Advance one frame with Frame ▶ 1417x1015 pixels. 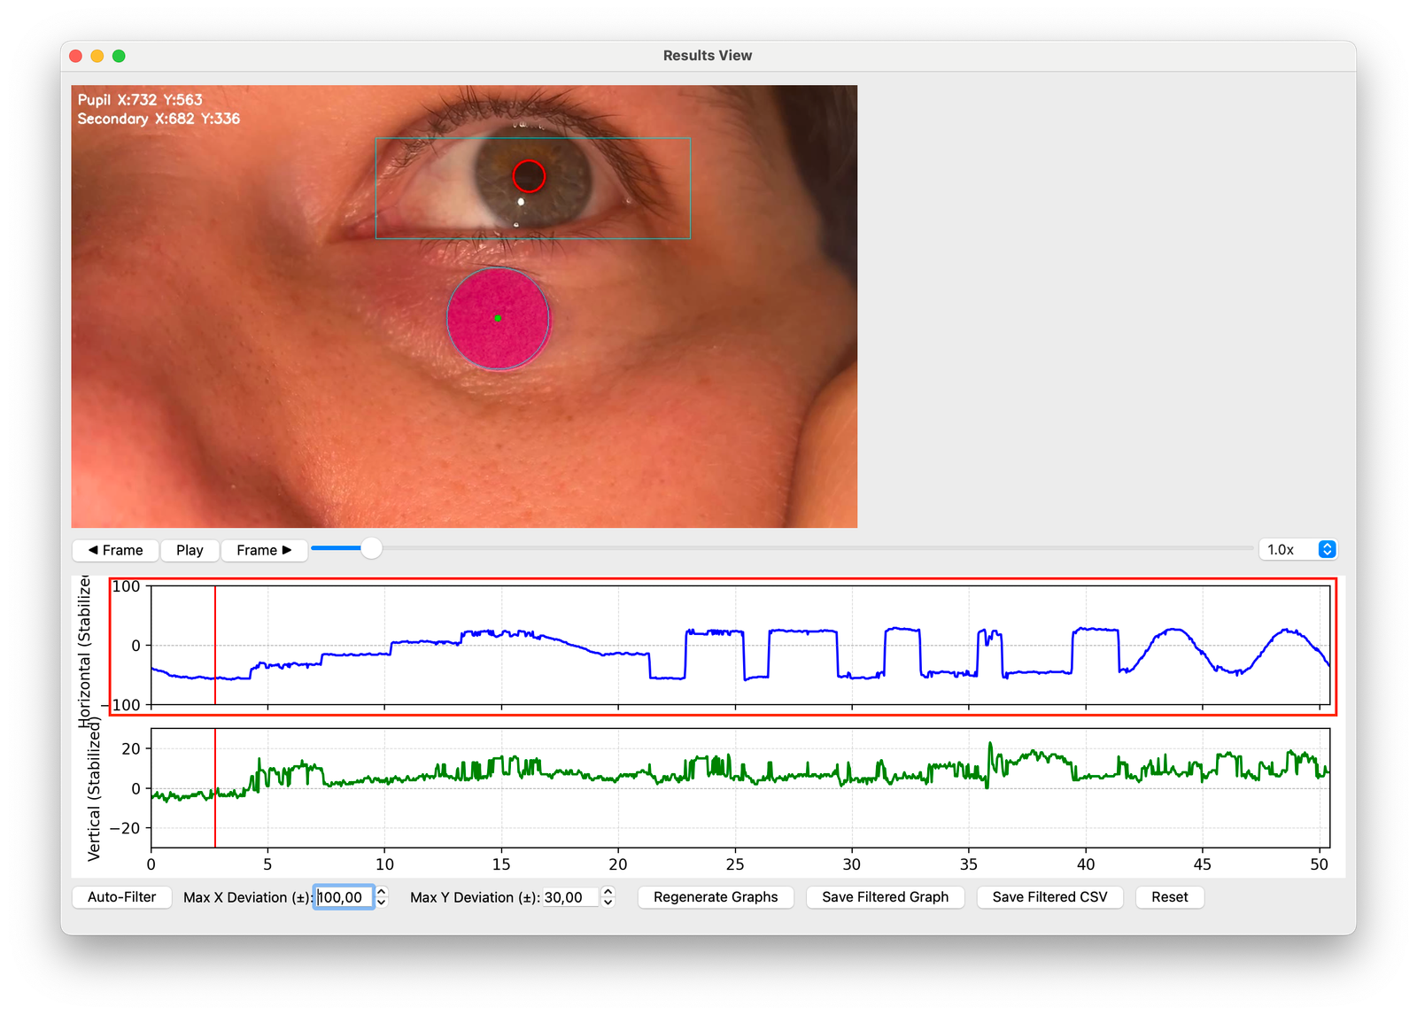(264, 550)
